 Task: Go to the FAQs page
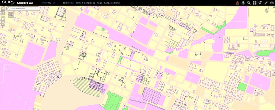pyautogui.click(x=100, y=3)
